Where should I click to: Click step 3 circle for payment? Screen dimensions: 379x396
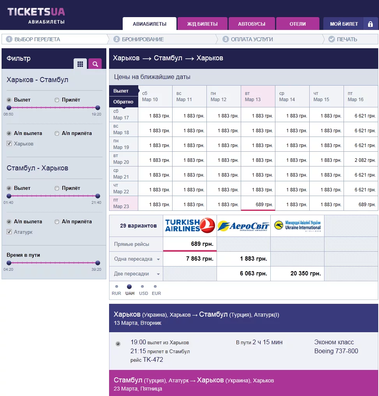226,39
